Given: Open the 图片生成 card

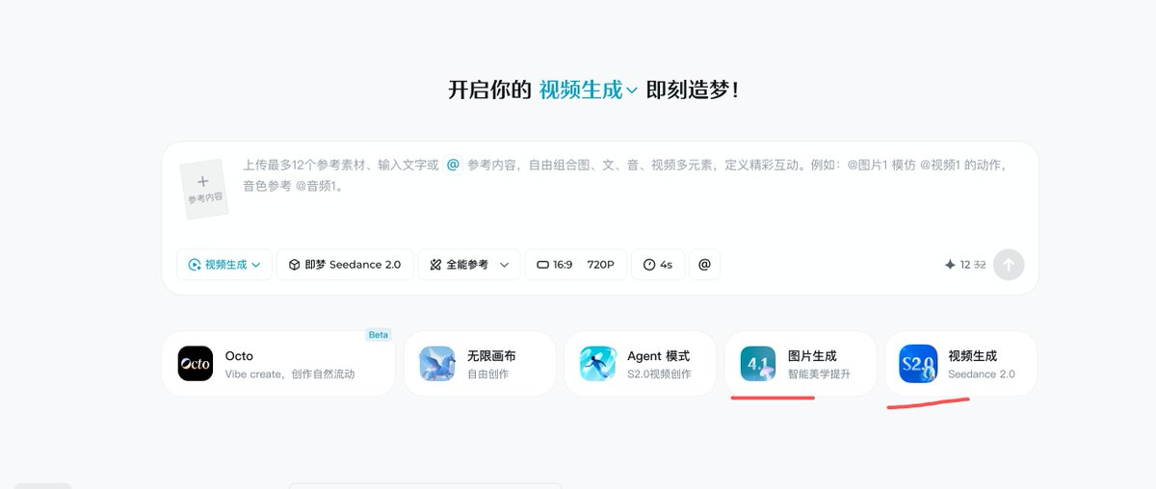Looking at the screenshot, I should point(801,364).
